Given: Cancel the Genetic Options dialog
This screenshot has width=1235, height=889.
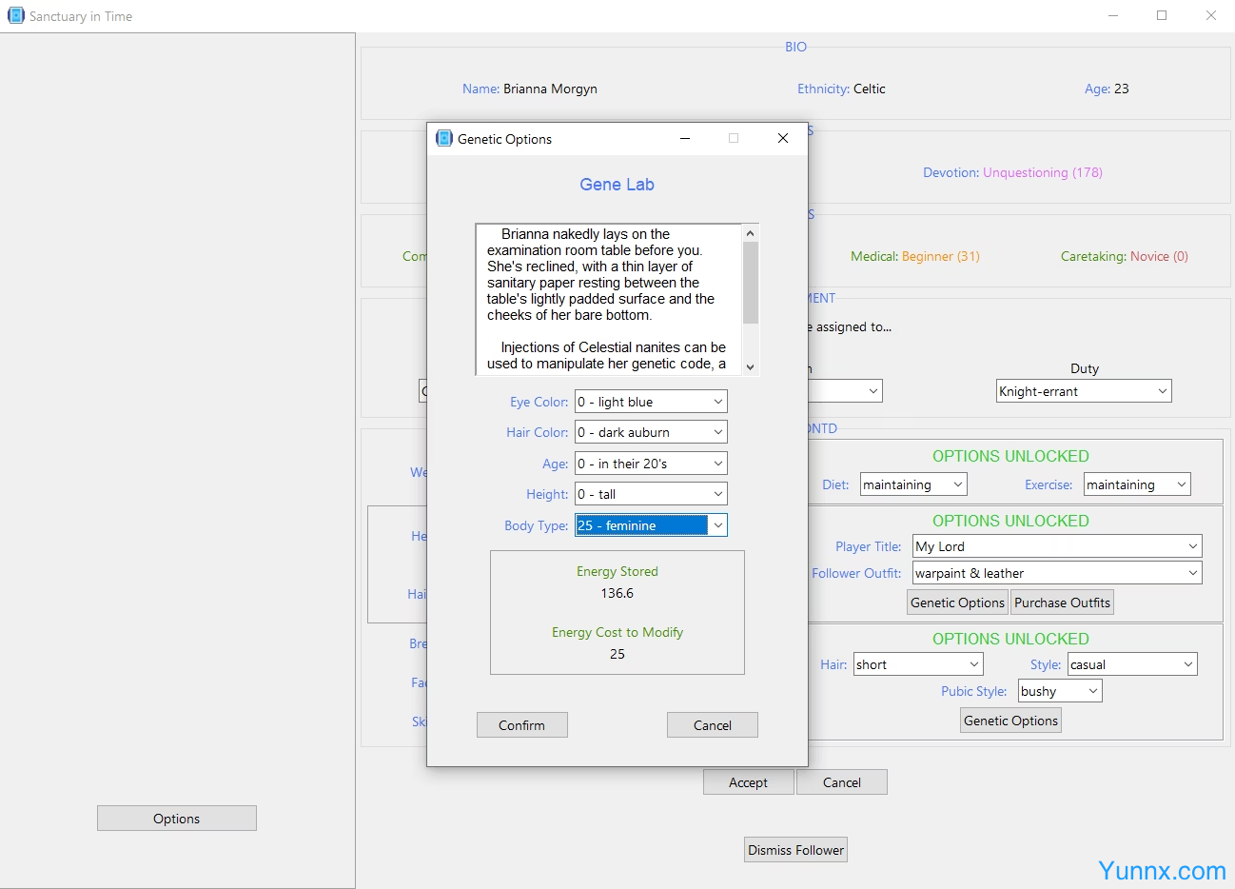Looking at the screenshot, I should click(x=712, y=724).
